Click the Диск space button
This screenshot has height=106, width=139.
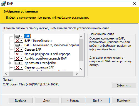47,100
